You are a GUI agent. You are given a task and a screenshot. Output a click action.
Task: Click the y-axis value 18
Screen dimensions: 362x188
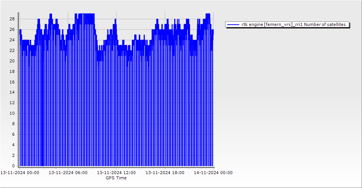(12, 71)
